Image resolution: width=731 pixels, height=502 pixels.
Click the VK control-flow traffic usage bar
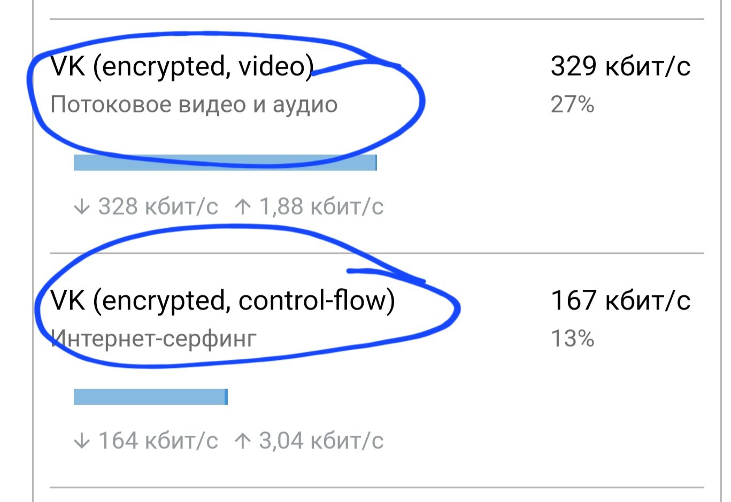click(151, 397)
